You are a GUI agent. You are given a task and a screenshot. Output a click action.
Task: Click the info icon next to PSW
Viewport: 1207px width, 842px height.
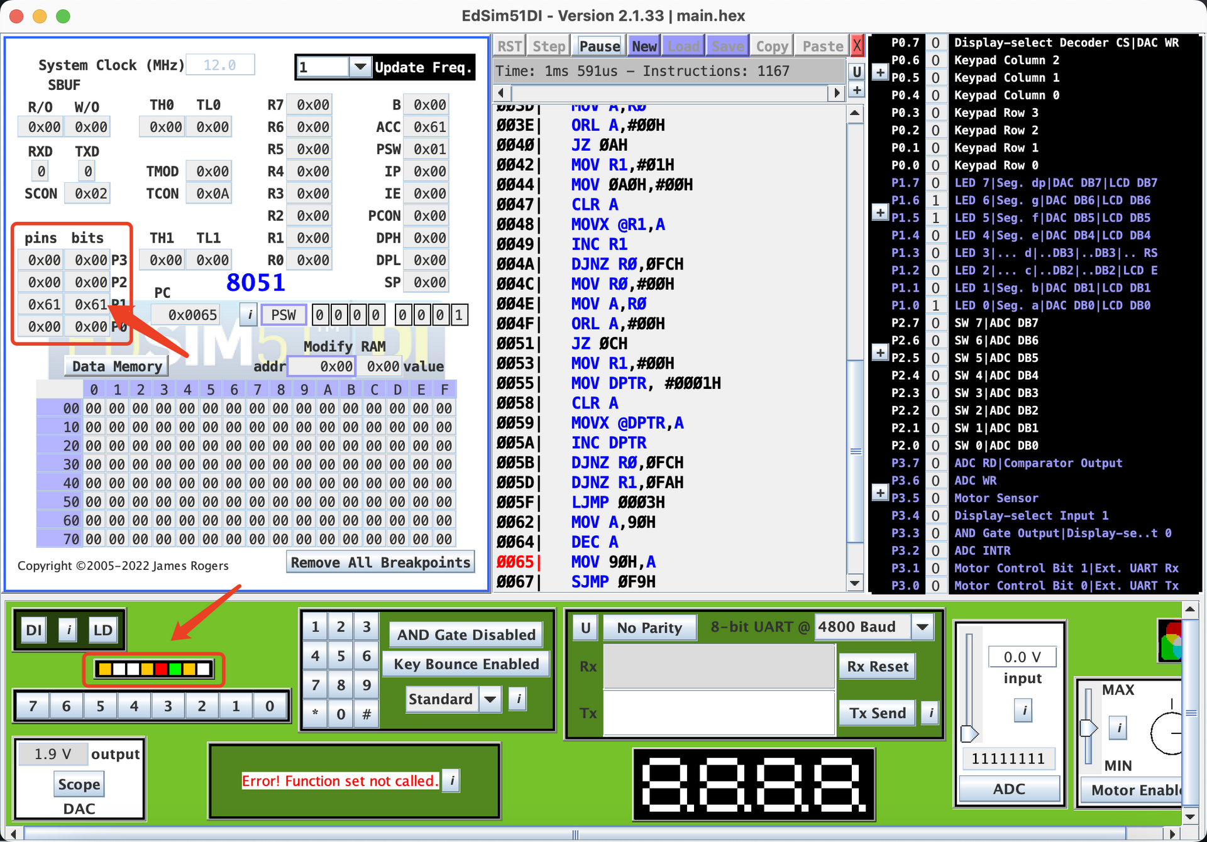click(250, 315)
